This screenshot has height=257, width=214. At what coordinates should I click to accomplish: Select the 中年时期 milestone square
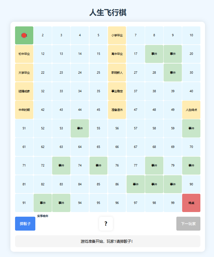[x=24, y=110]
